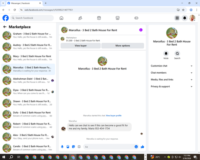Open the Shawn conversation
The image size is (200, 160).
(x=28, y=103)
